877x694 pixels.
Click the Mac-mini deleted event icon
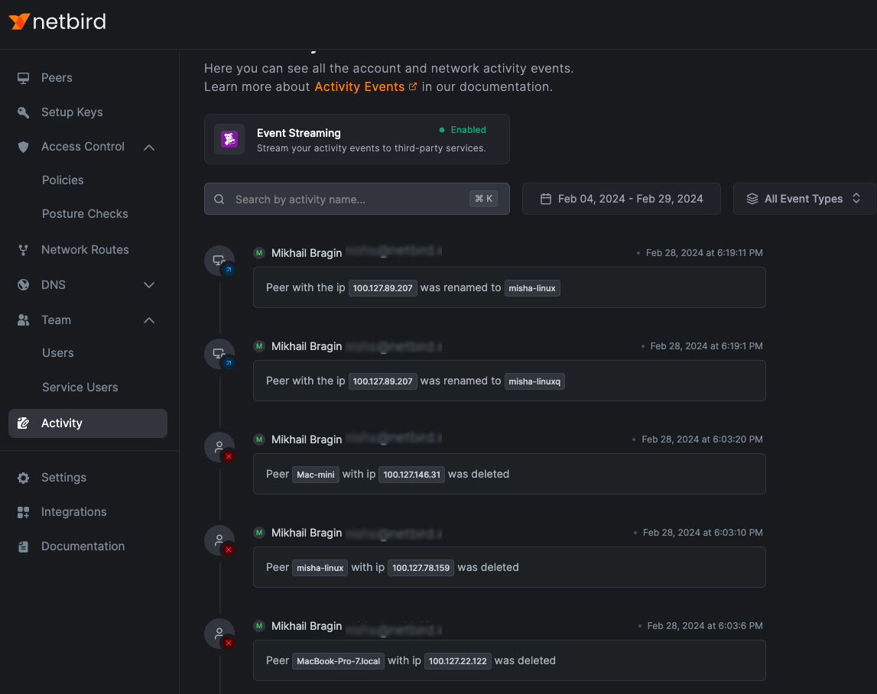coord(219,447)
